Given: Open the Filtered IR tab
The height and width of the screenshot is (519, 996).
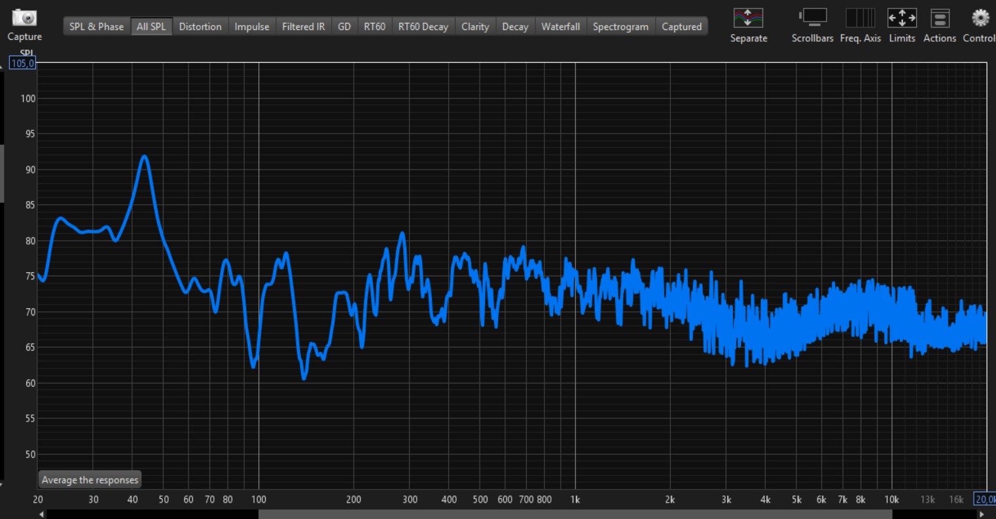Looking at the screenshot, I should tap(303, 27).
